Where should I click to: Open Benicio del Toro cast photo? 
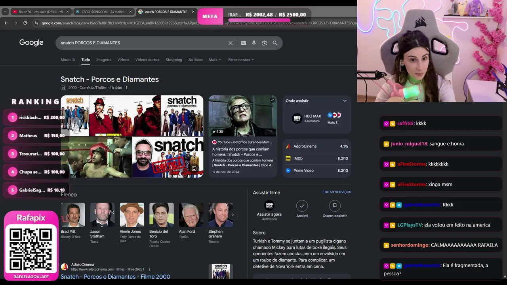(x=162, y=215)
